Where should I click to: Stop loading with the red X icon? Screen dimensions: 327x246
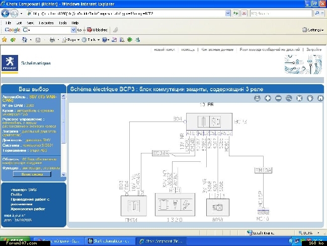244,14
